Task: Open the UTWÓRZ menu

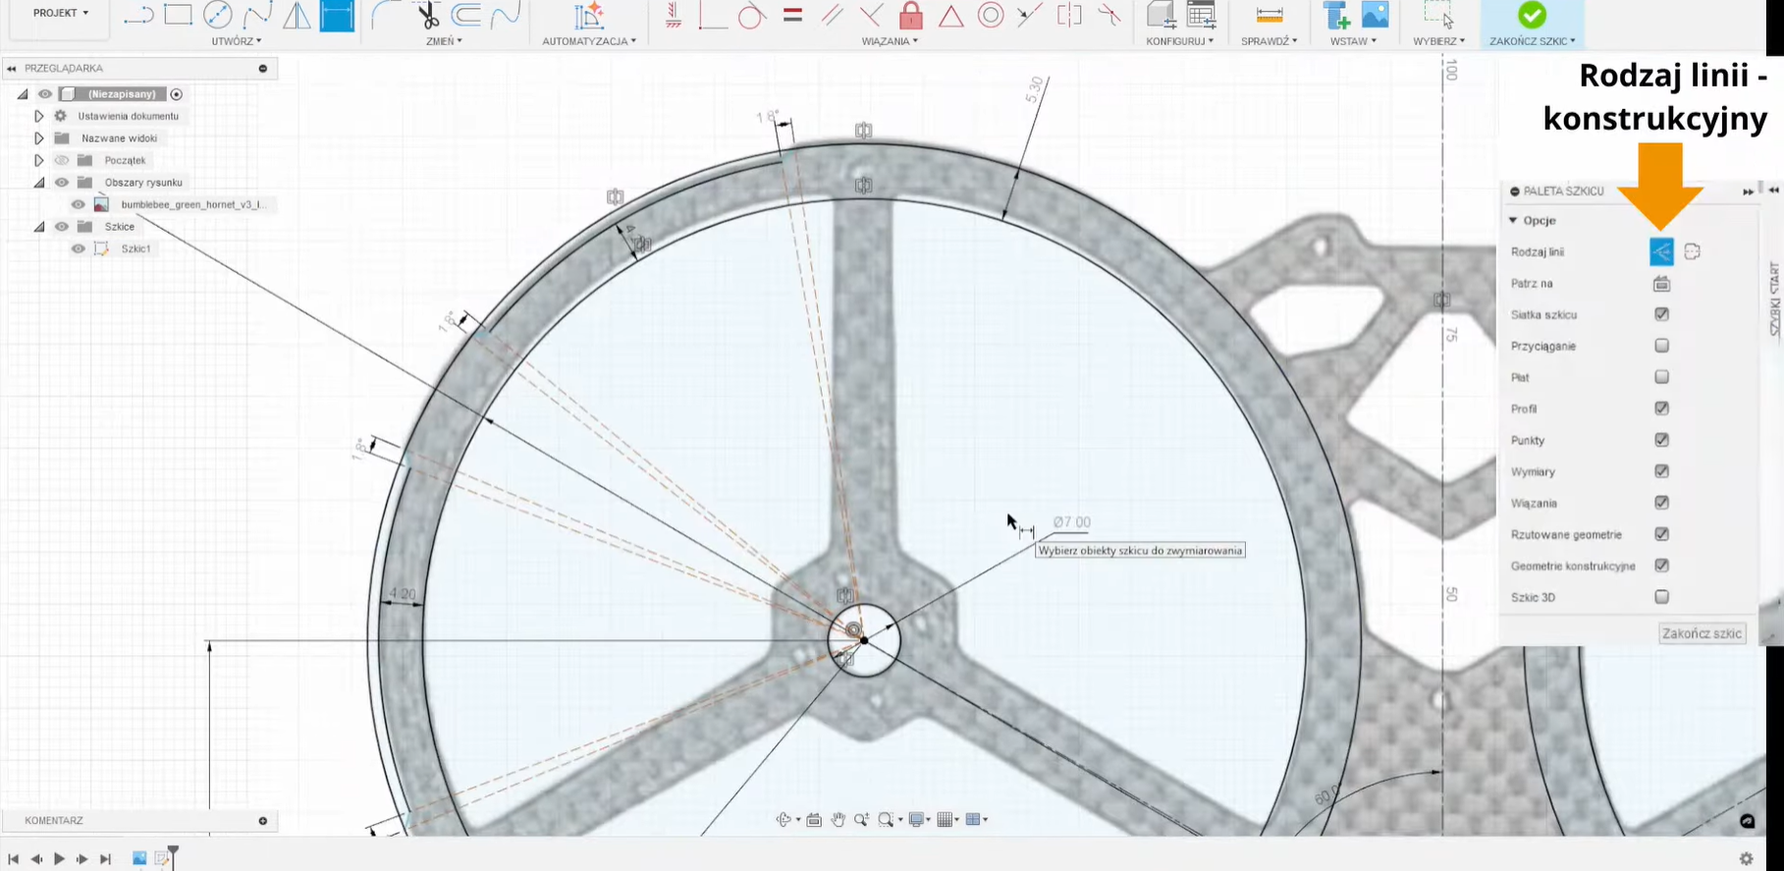Action: click(236, 41)
